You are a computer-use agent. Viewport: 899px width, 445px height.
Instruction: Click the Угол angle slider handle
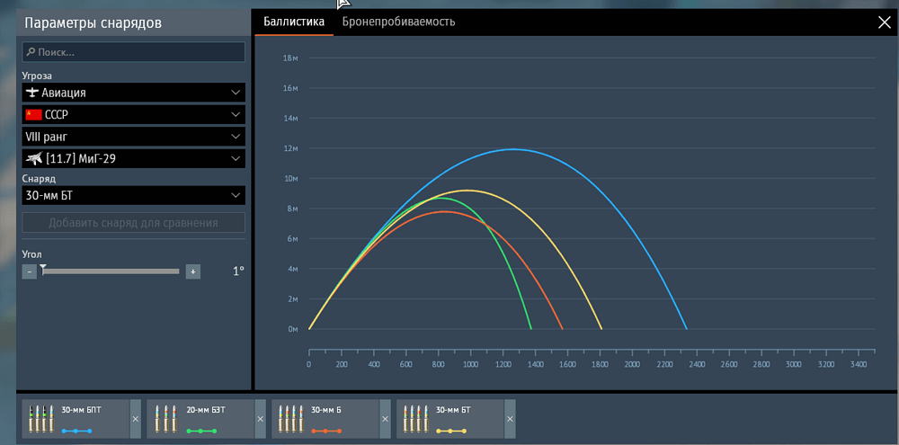(x=42, y=269)
